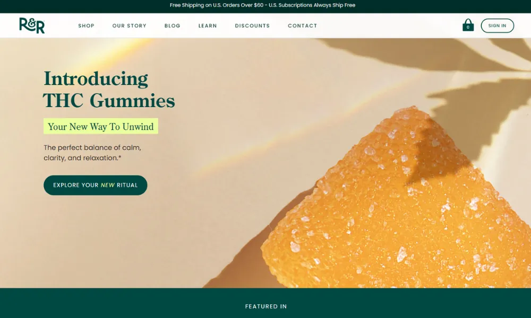Open the Blog section
The width and height of the screenshot is (531, 318).
click(x=173, y=25)
